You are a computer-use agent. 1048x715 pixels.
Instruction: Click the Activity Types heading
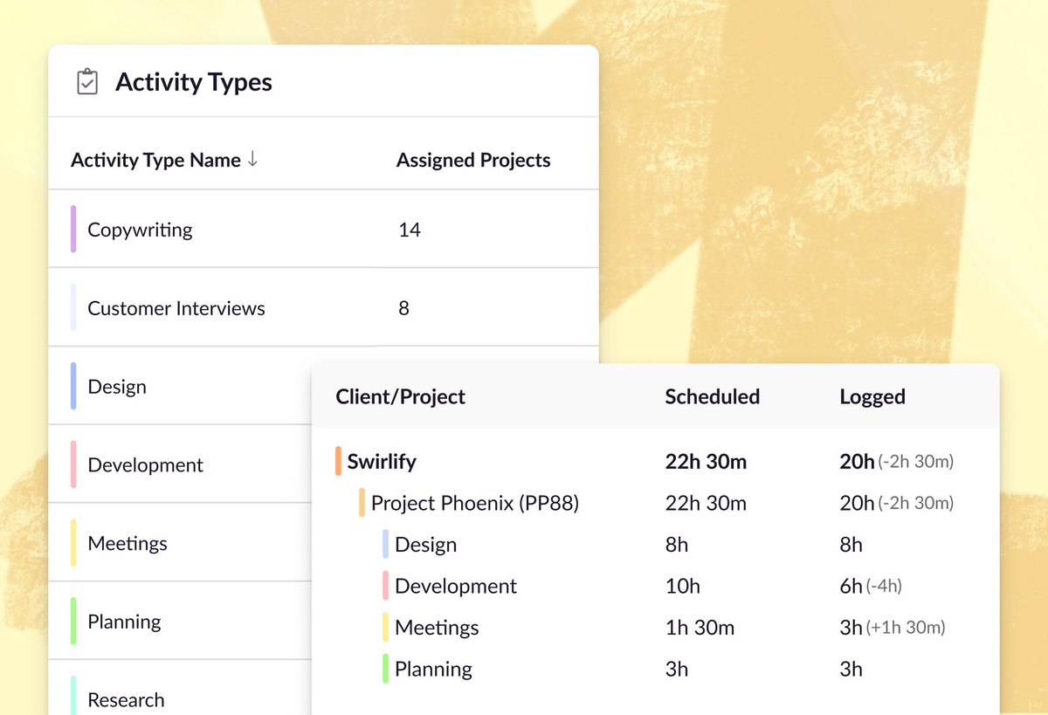click(x=194, y=82)
